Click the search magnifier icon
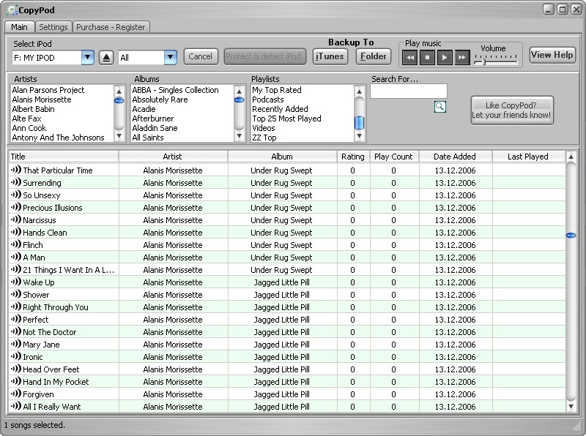This screenshot has width=586, height=436. coord(439,107)
